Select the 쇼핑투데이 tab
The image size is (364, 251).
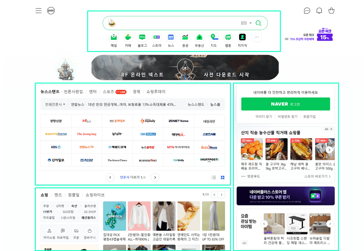(x=156, y=92)
